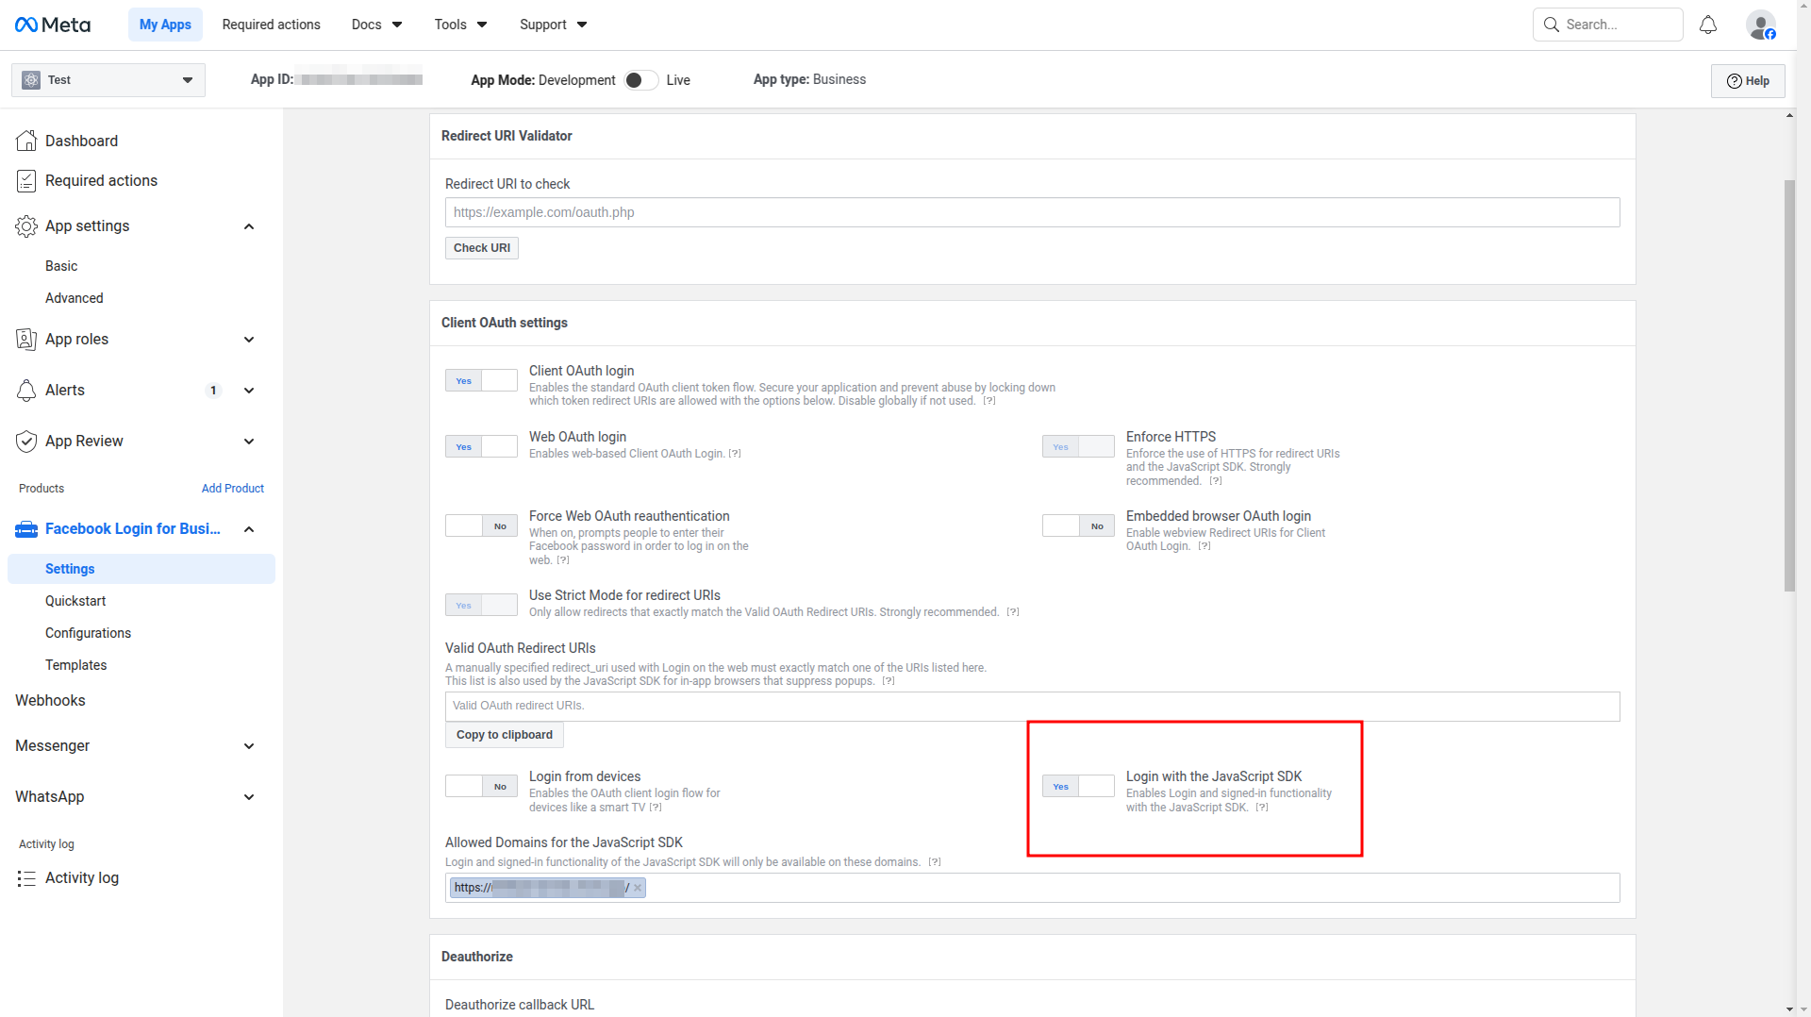1811x1017 pixels.
Task: Open the Support dropdown menu
Action: pos(553,25)
